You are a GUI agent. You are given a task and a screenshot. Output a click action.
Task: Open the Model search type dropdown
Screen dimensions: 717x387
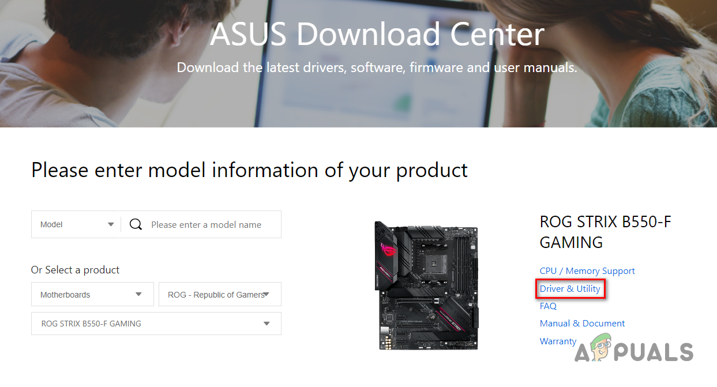point(76,225)
